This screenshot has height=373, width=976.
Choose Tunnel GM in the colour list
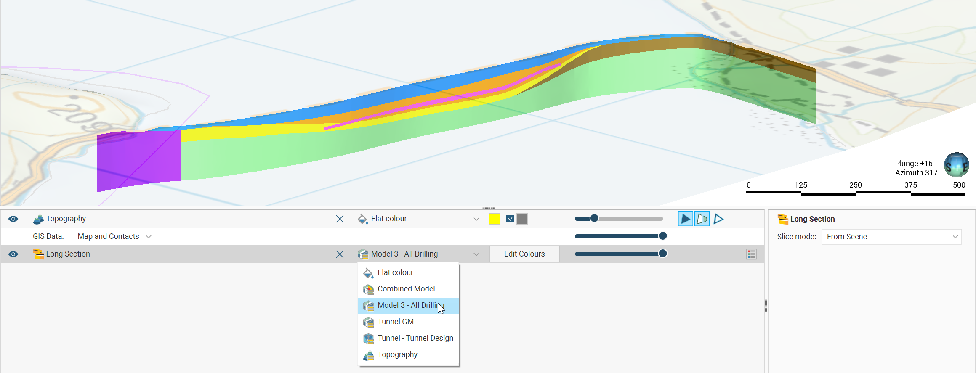click(396, 322)
